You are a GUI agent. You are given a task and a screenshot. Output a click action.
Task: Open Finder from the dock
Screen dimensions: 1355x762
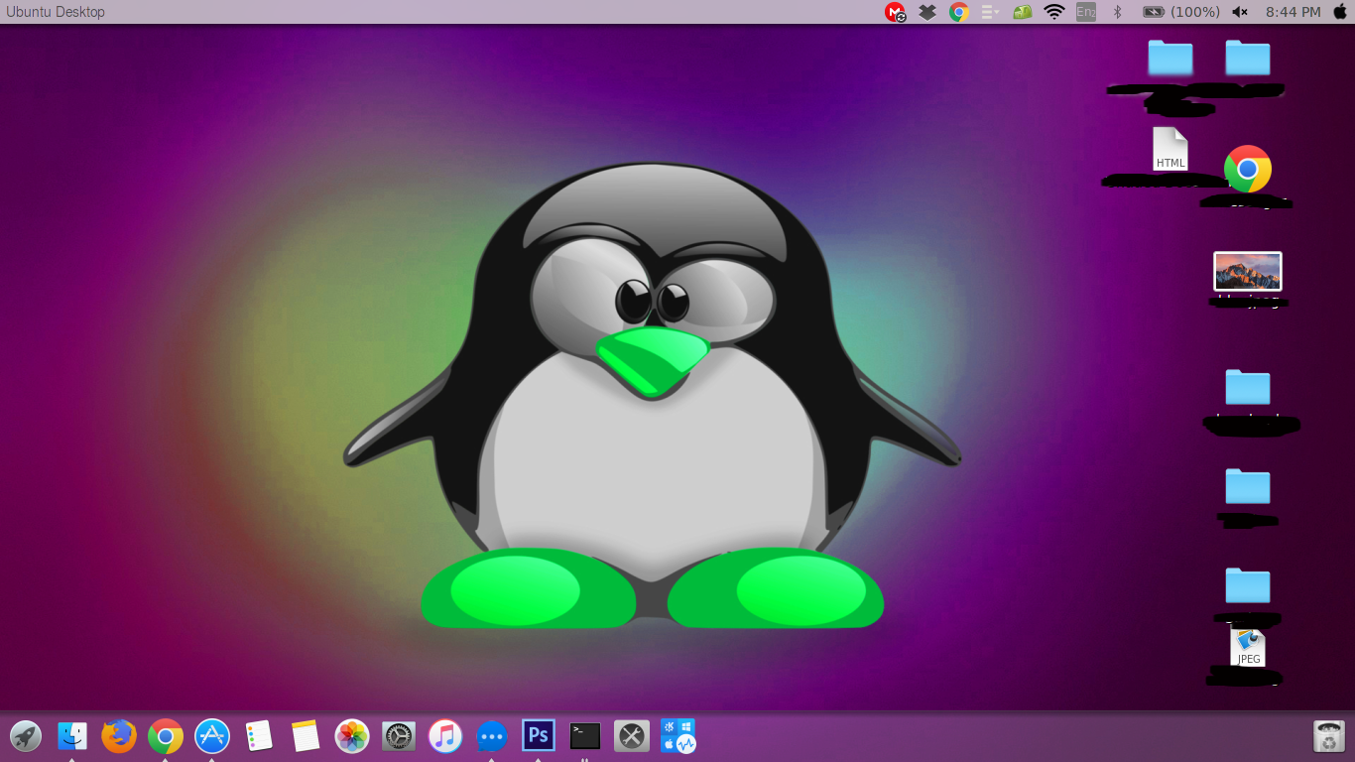[72, 736]
